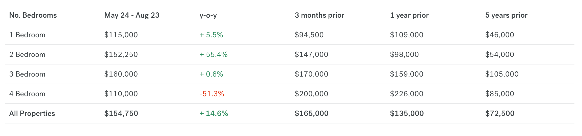
Task: Select the 4 Bedroom row label
Action: click(27, 94)
